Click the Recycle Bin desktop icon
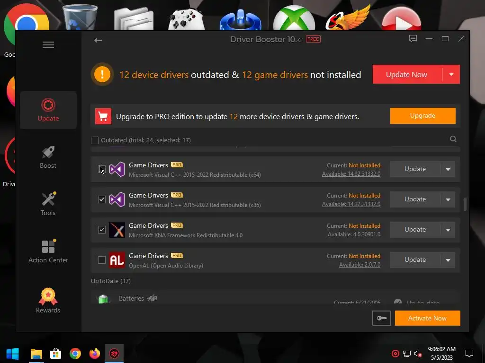The width and height of the screenshot is (485, 363). click(x=80, y=17)
